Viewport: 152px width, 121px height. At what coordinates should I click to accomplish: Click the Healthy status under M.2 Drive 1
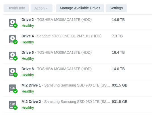click(28, 91)
